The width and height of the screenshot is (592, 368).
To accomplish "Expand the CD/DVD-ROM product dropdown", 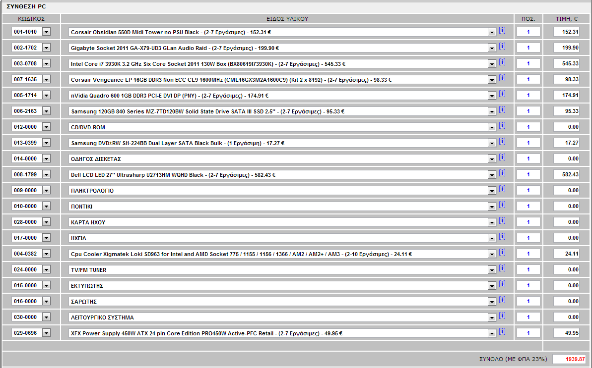I will tap(492, 127).
